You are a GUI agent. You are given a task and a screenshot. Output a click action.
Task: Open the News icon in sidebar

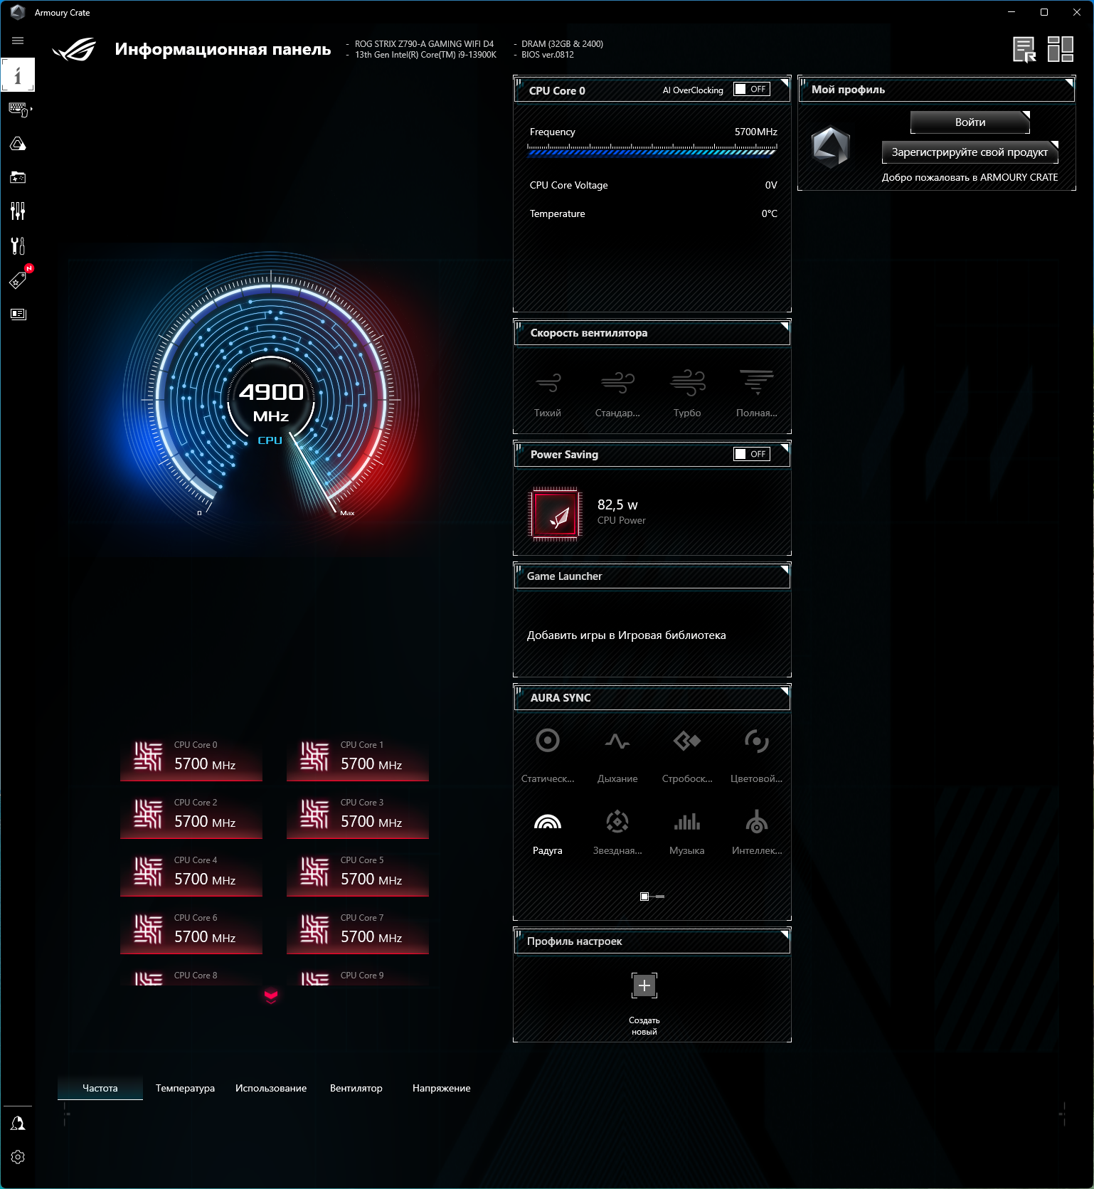pyautogui.click(x=18, y=314)
